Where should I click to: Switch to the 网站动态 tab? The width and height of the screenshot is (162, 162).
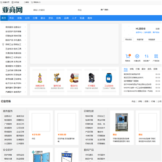(129, 40)
